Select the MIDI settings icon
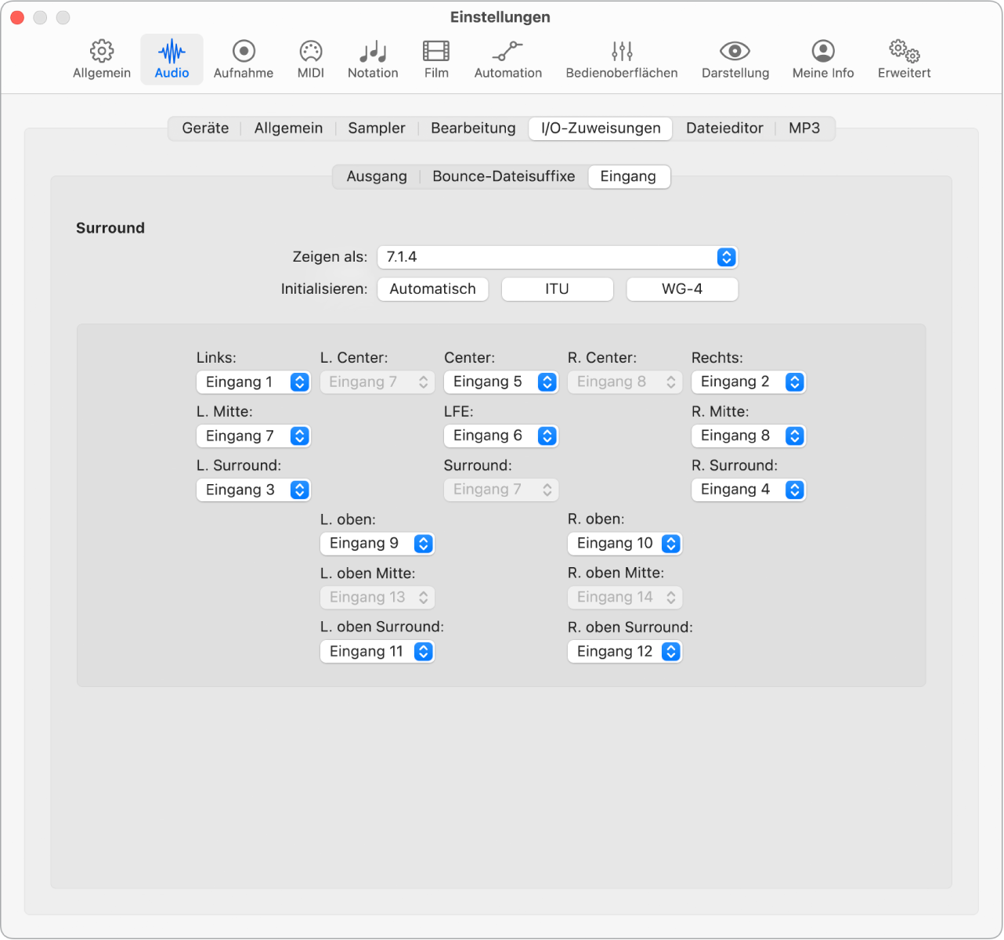1004x940 pixels. click(x=311, y=60)
